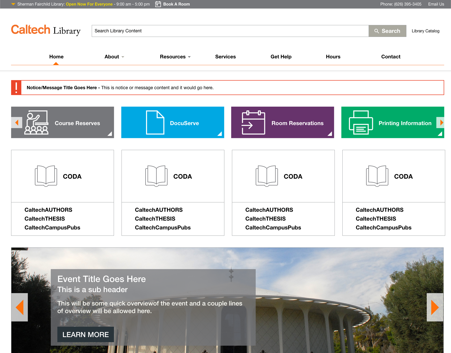Open the third card's CODA heading
The width and height of the screenshot is (451, 353).
pos(293,176)
